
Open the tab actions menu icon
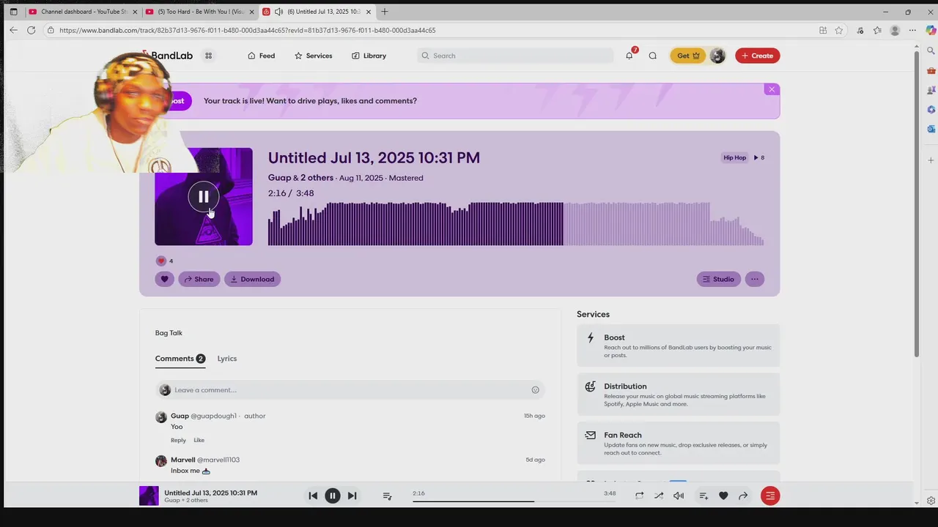pyautogui.click(x=13, y=12)
